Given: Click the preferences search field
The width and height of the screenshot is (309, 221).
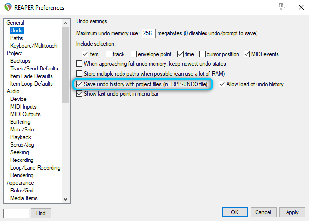Looking at the screenshot, I should click(16, 213).
